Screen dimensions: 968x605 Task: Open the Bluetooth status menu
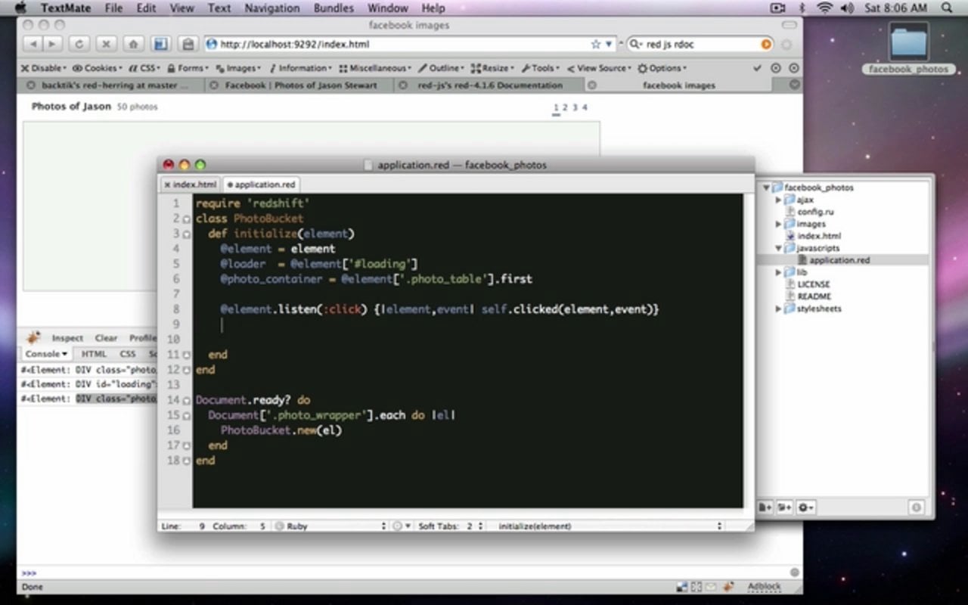803,8
